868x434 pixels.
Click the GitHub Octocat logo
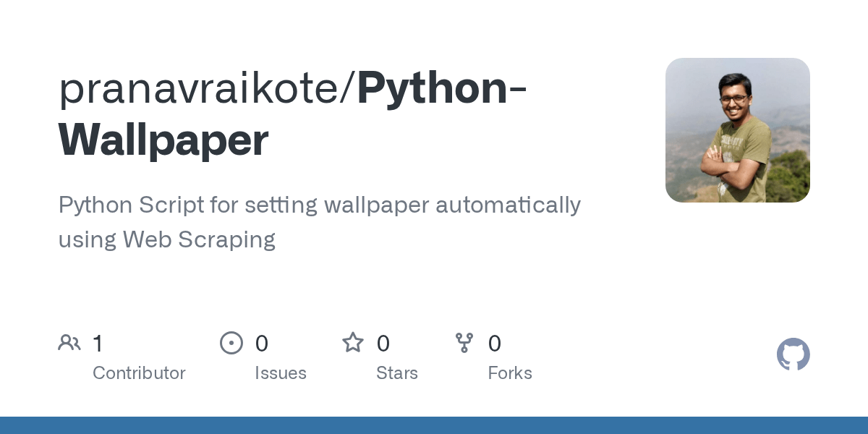tap(793, 354)
